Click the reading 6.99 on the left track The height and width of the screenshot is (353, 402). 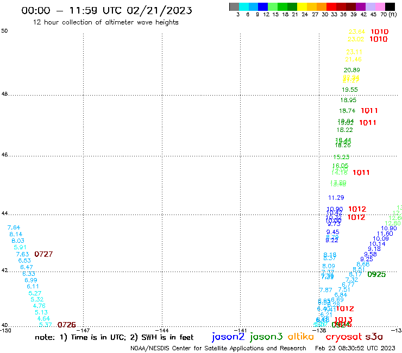(x=31, y=280)
